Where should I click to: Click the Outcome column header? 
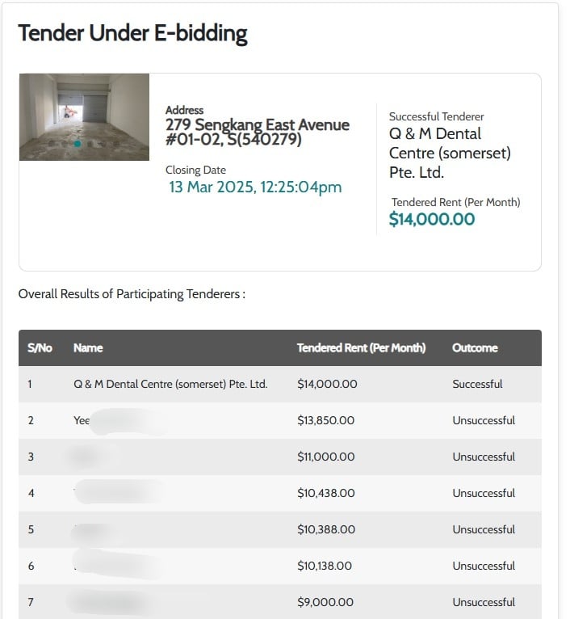(x=475, y=347)
